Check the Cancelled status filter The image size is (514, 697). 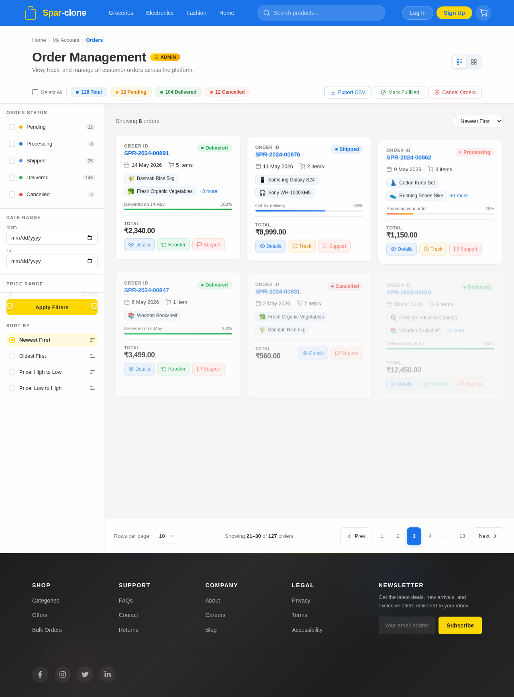pos(12,195)
